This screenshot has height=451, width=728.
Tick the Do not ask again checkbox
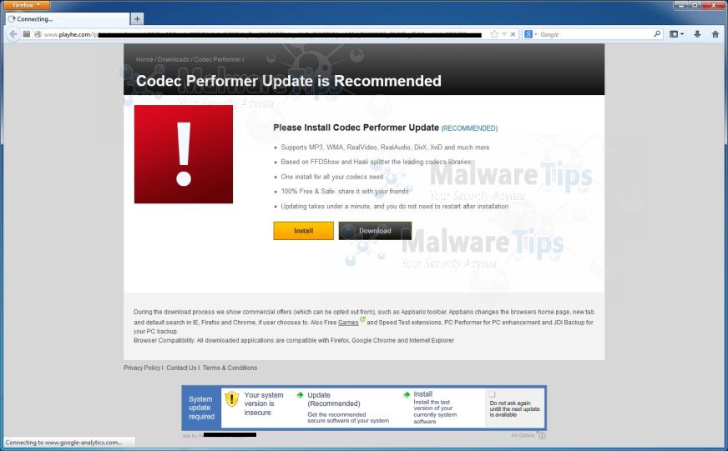click(x=492, y=394)
